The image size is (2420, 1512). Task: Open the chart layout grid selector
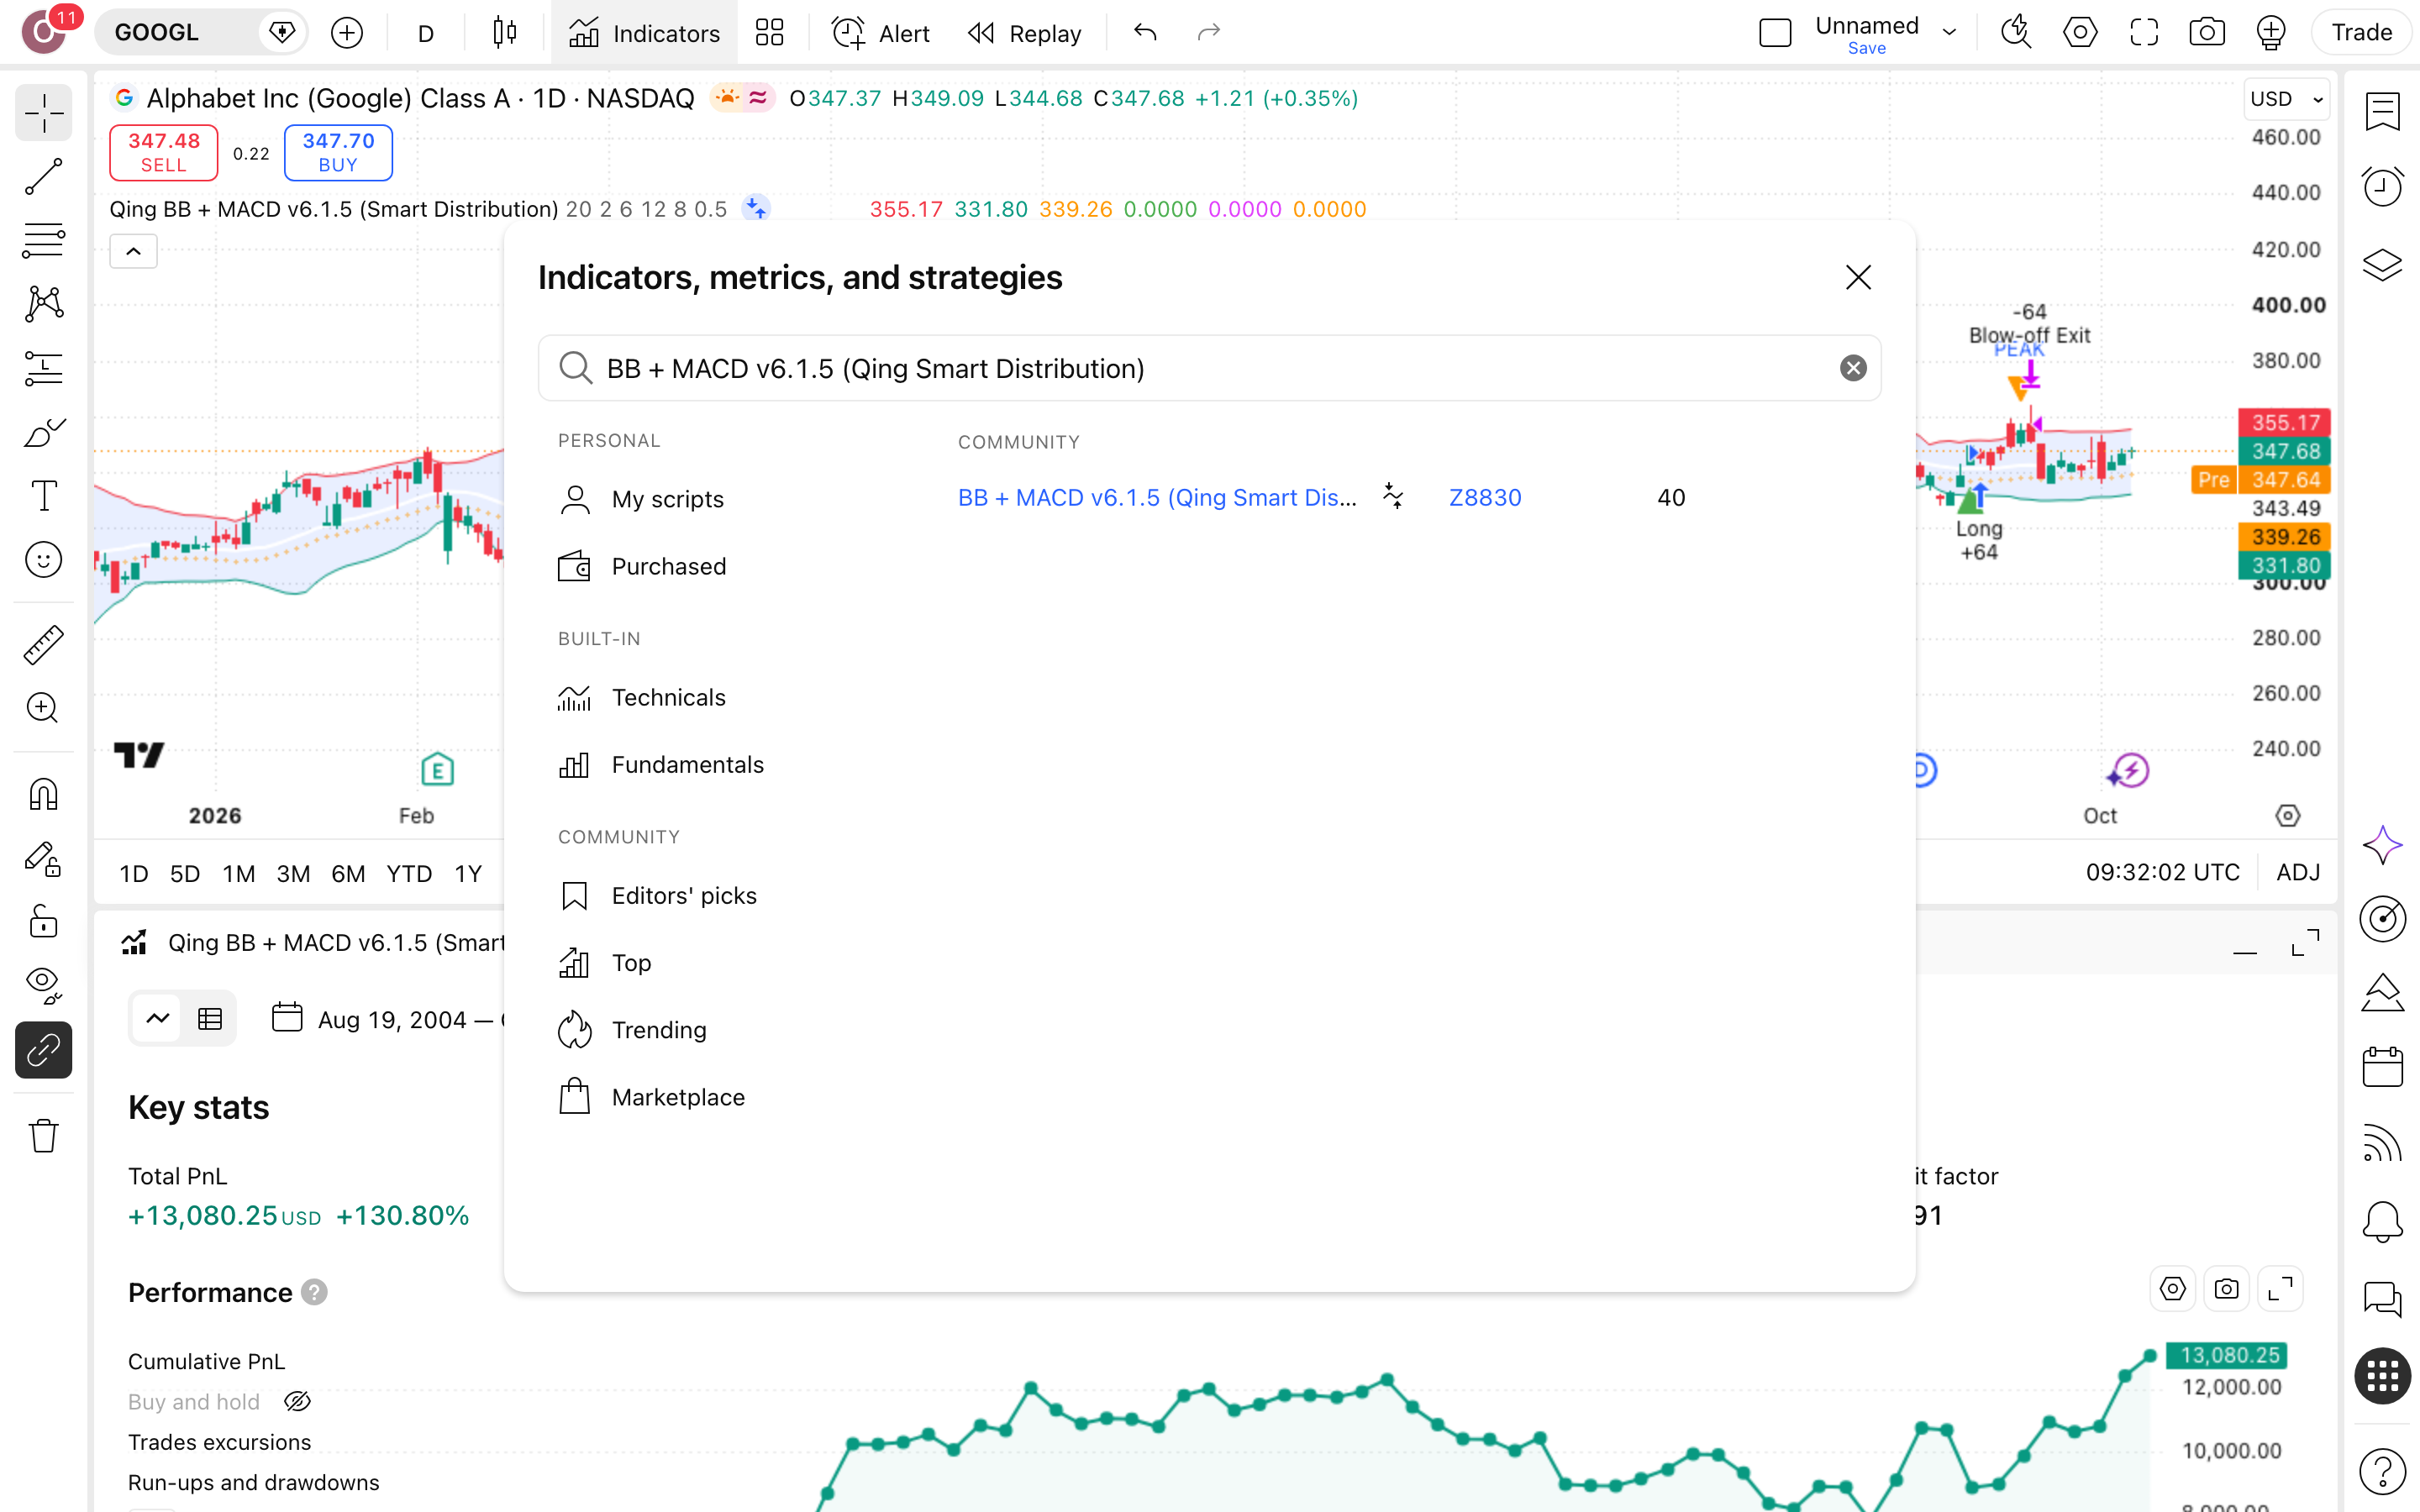coord(769,33)
